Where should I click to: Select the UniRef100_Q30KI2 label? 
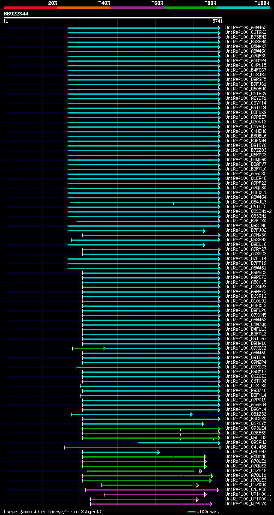pyautogui.click(x=246, y=122)
